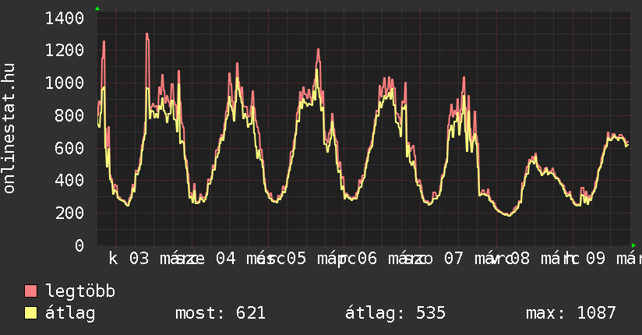
Task: Select the átlag legend label
Action: (70, 313)
